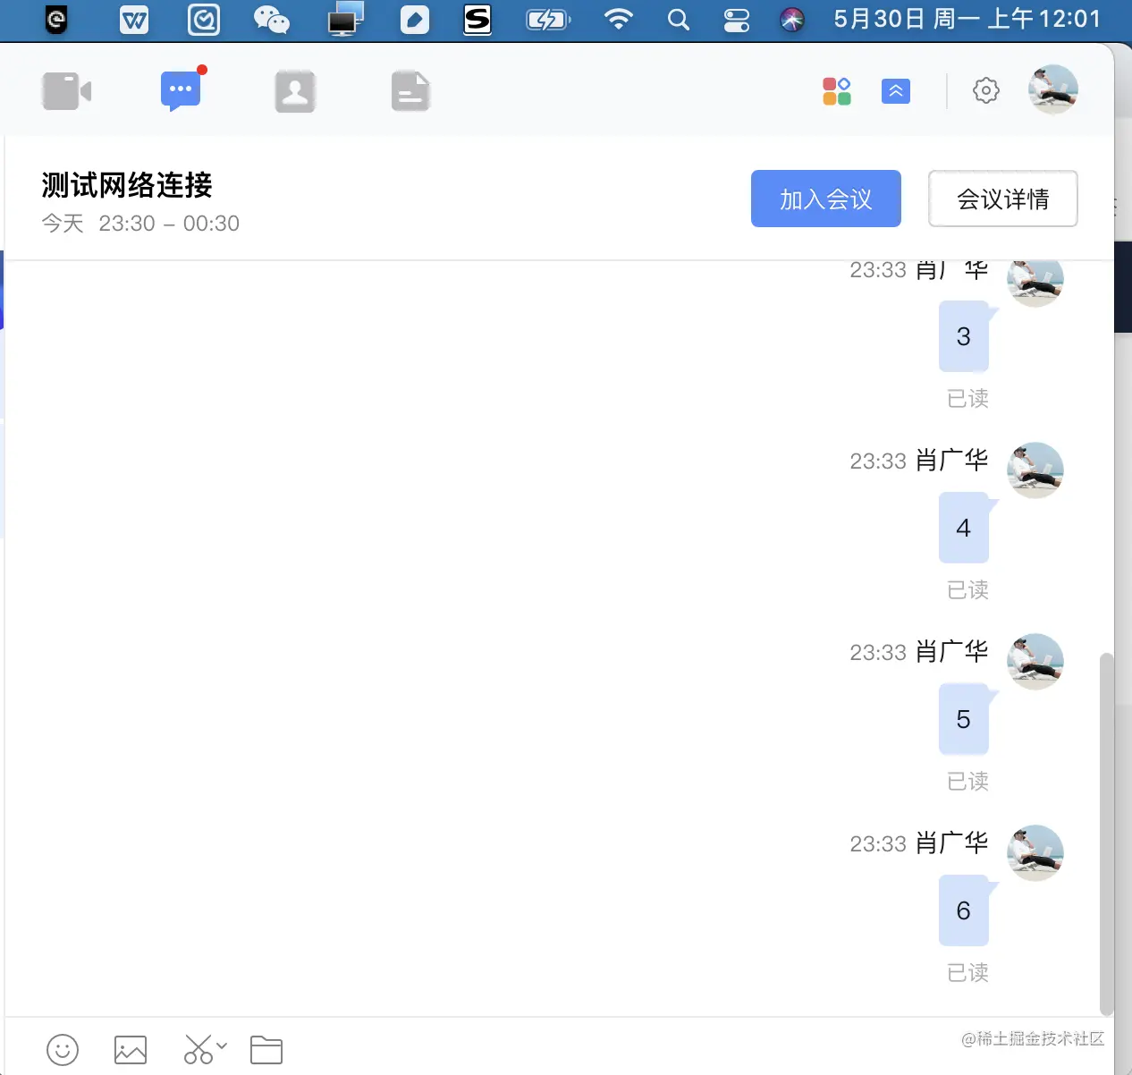
Task: Open the meetings camera tab icon
Action: tap(65, 90)
